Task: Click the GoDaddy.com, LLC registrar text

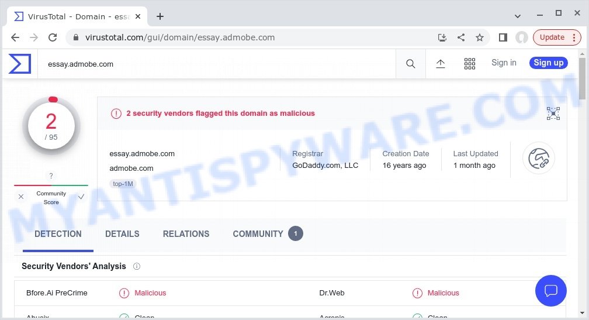Action: click(325, 166)
